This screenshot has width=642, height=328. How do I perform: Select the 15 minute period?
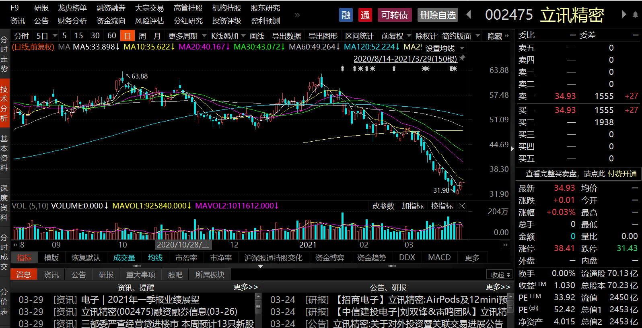[79, 36]
